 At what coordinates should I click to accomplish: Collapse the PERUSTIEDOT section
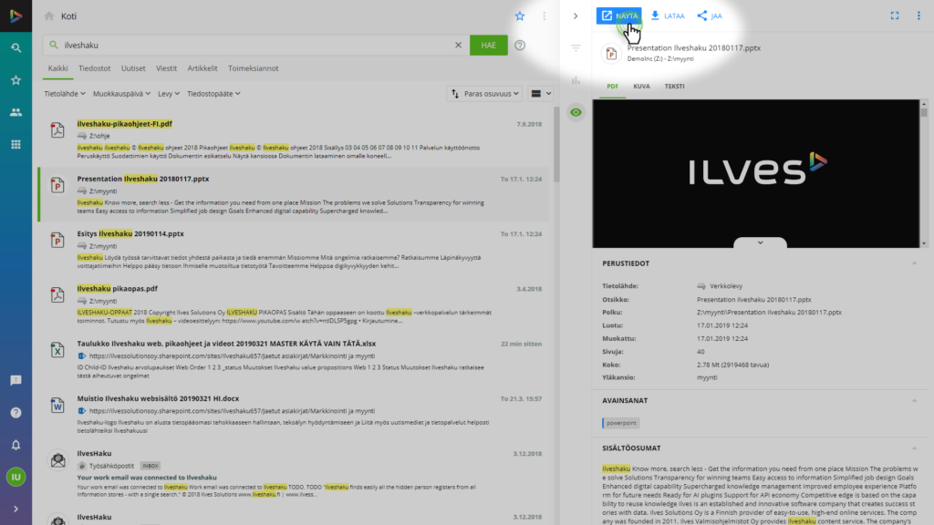point(914,263)
